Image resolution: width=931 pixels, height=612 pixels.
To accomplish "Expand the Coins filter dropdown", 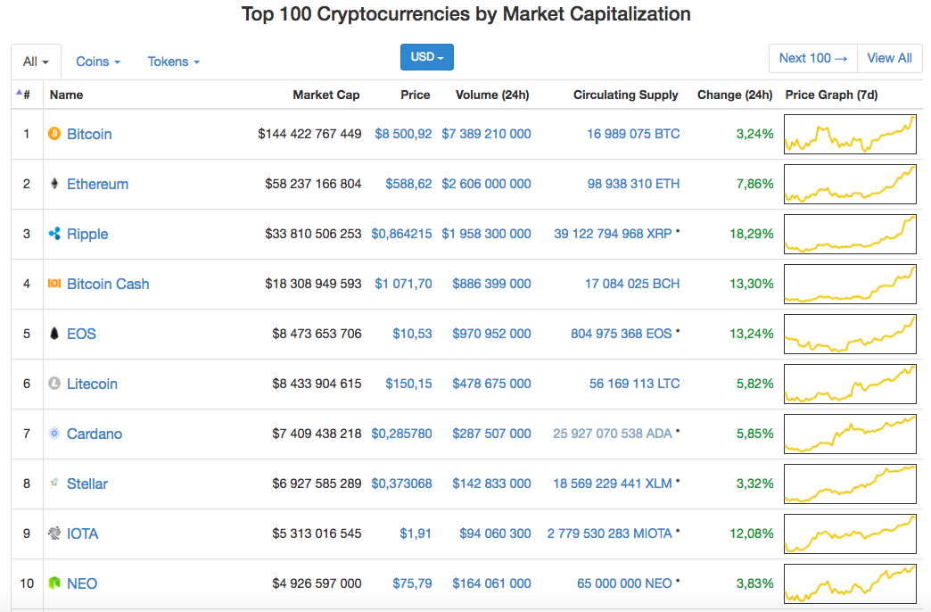I will click(x=97, y=62).
